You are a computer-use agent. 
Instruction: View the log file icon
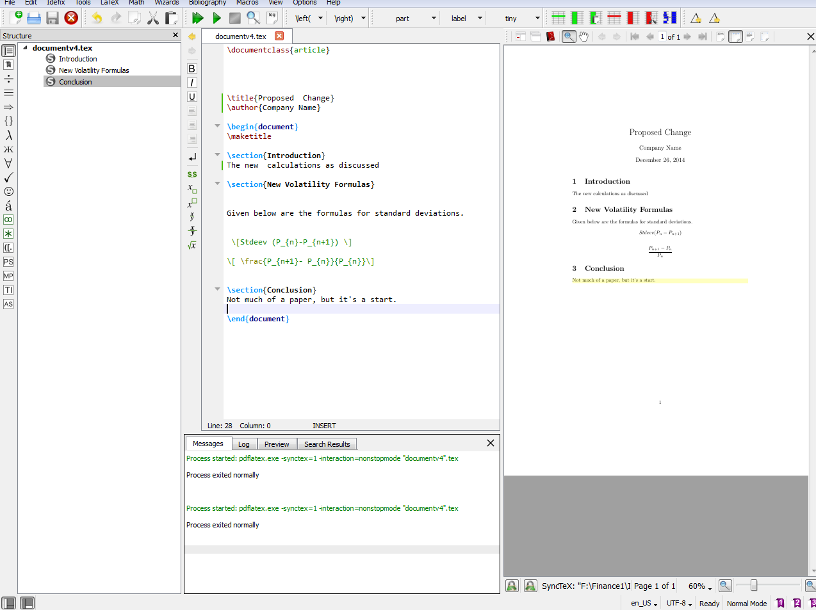pos(272,18)
